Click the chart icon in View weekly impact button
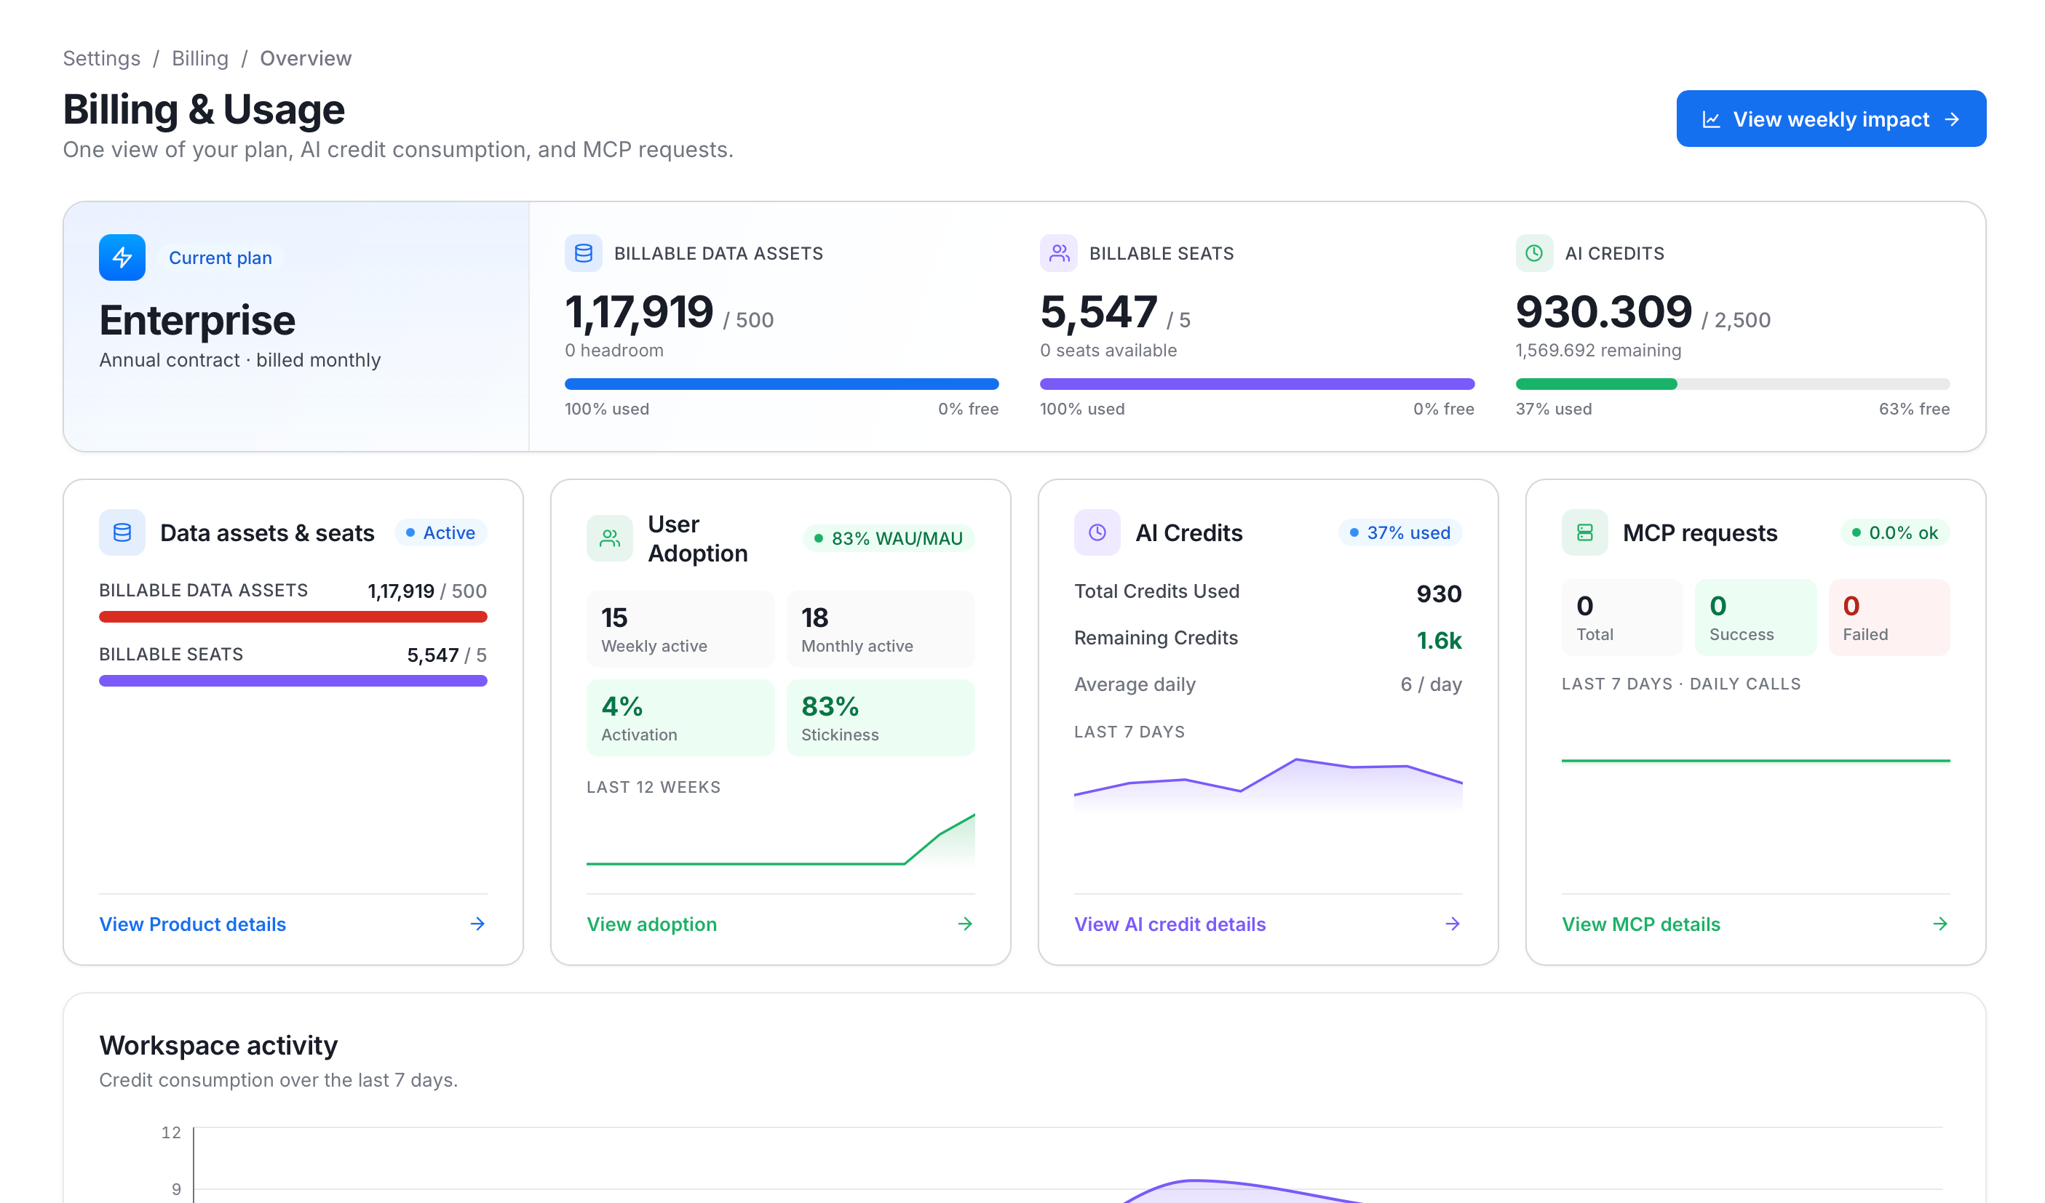Viewport: 2045px width, 1203px height. 1711,119
